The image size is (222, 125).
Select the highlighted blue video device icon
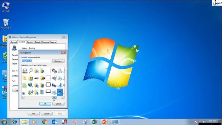pyautogui.click(x=60, y=92)
